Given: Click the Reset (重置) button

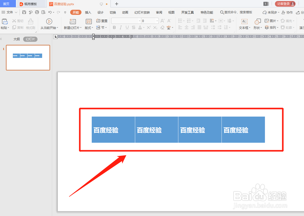Looking at the screenshot, I should pos(102,21).
